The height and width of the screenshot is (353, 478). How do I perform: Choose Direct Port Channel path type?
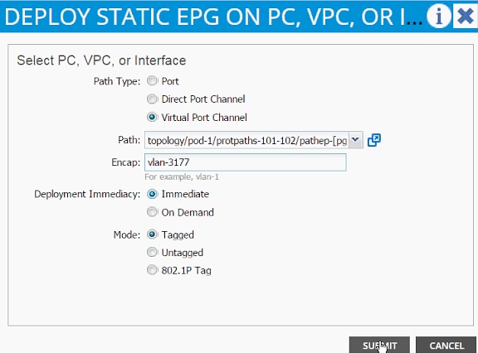point(152,99)
